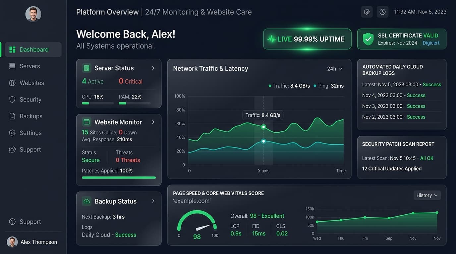Open Websites from the sidebar menu

33,83
